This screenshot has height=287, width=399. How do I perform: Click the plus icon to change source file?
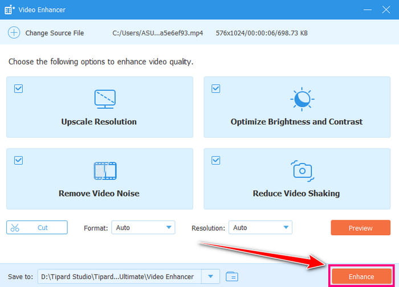pyautogui.click(x=14, y=33)
